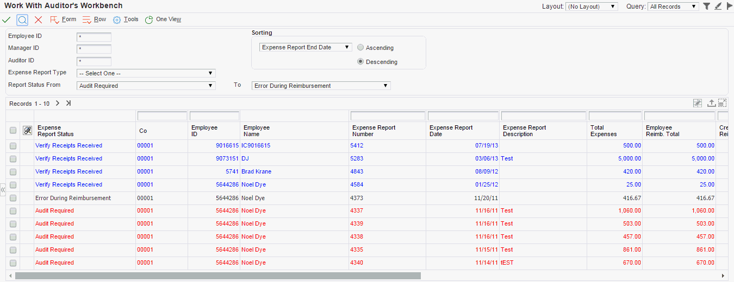The image size is (734, 282).
Task: Open the Layout dropdown
Action: click(x=592, y=7)
